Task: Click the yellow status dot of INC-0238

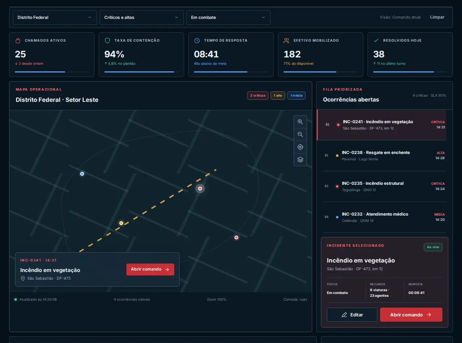Action: click(x=337, y=155)
